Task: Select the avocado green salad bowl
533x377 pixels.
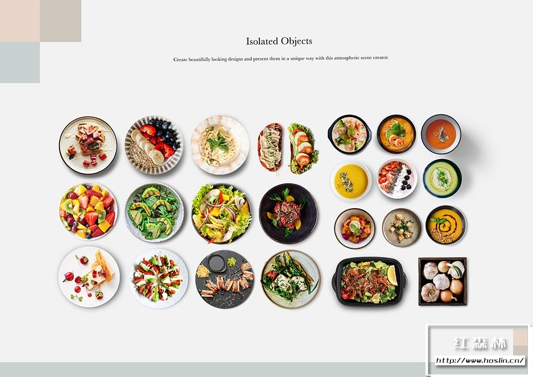Action: coord(154,213)
